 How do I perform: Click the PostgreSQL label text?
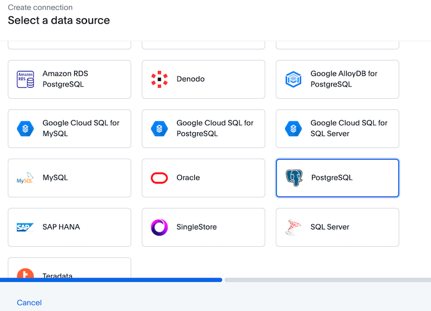point(332,178)
